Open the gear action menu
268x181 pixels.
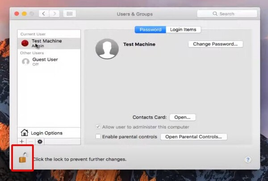point(40,141)
